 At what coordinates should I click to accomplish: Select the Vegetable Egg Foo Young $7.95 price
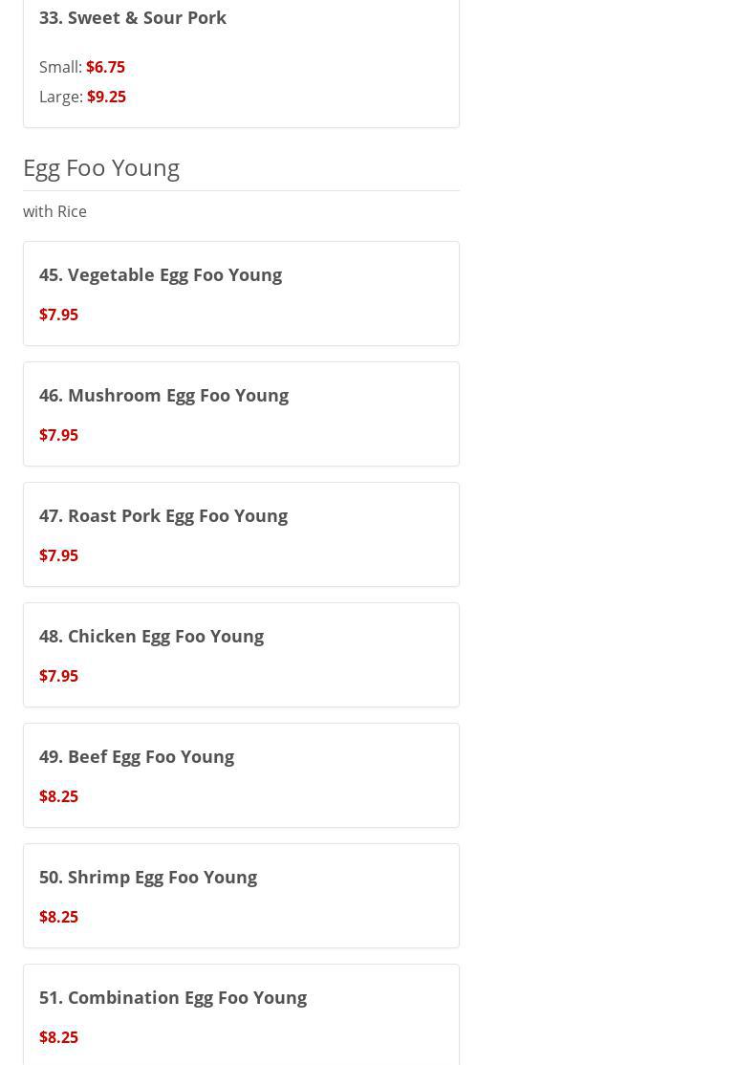tap(58, 315)
